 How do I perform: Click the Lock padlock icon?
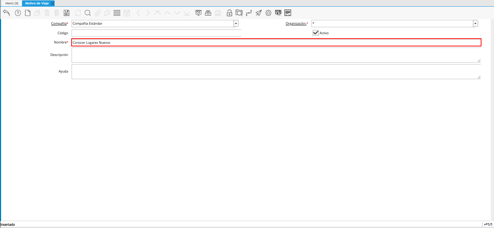click(x=229, y=13)
